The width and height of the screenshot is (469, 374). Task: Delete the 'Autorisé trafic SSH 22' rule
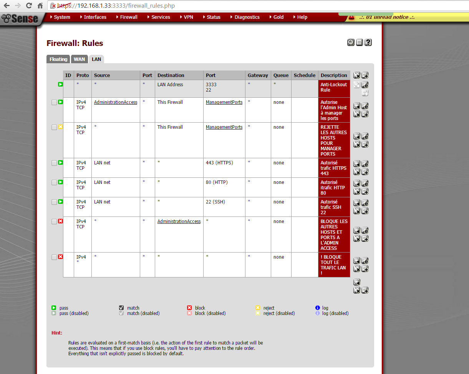357,211
